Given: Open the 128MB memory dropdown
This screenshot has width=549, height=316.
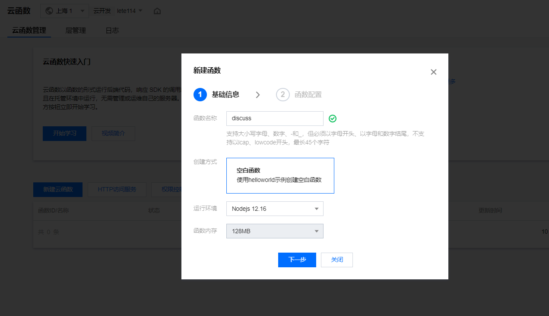Looking at the screenshot, I should (x=275, y=231).
